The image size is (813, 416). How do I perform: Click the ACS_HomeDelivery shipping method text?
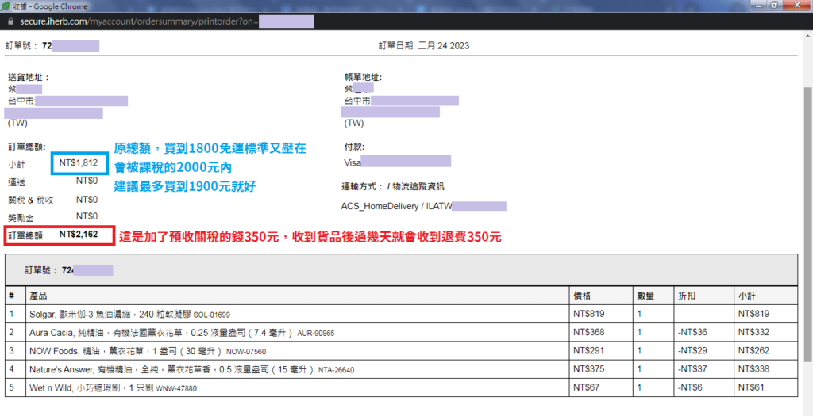(376, 205)
